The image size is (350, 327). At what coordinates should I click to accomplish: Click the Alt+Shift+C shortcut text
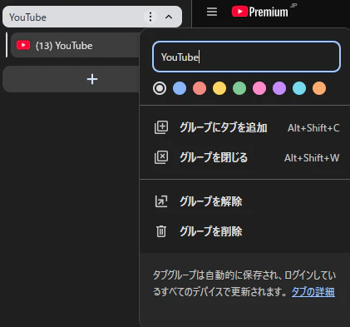click(x=313, y=128)
